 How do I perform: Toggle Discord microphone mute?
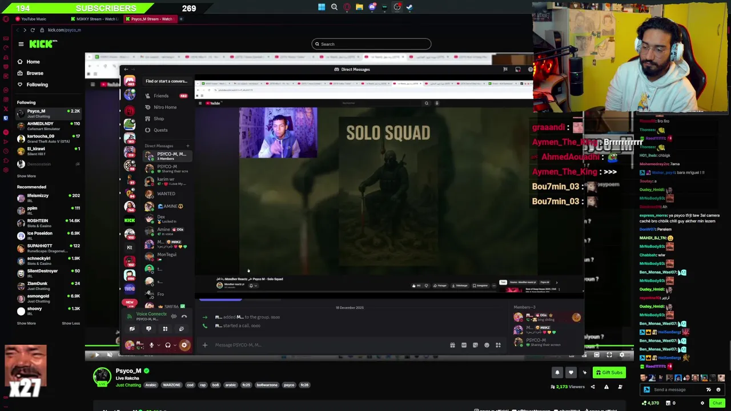[151, 345]
